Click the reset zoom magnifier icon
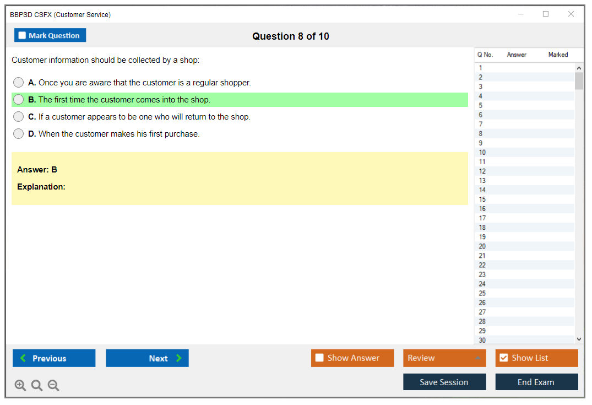Screen dimensions: 592x405 tap(37, 386)
